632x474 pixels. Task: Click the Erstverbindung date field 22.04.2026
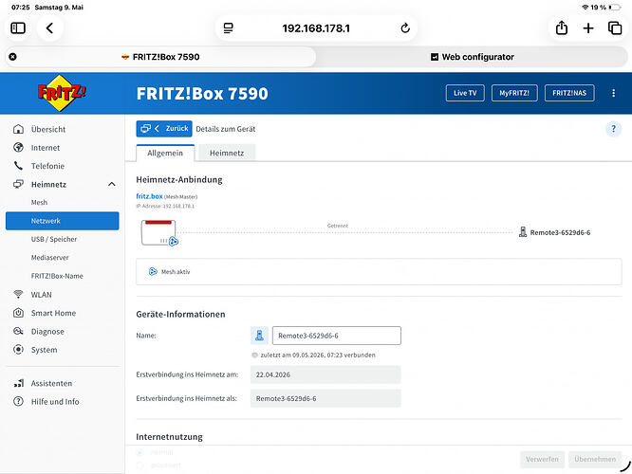pos(325,374)
